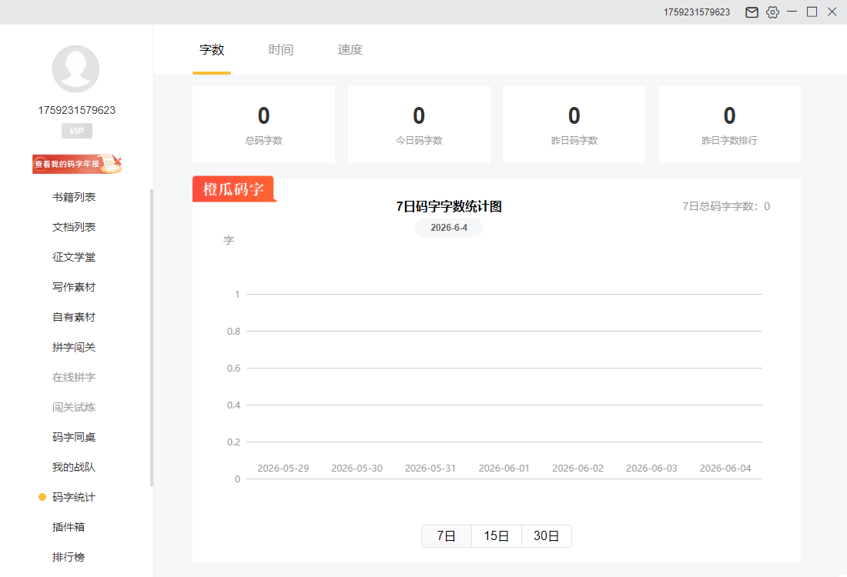The height and width of the screenshot is (577, 847).
Task: Open the mail envelope icon
Action: tap(752, 12)
